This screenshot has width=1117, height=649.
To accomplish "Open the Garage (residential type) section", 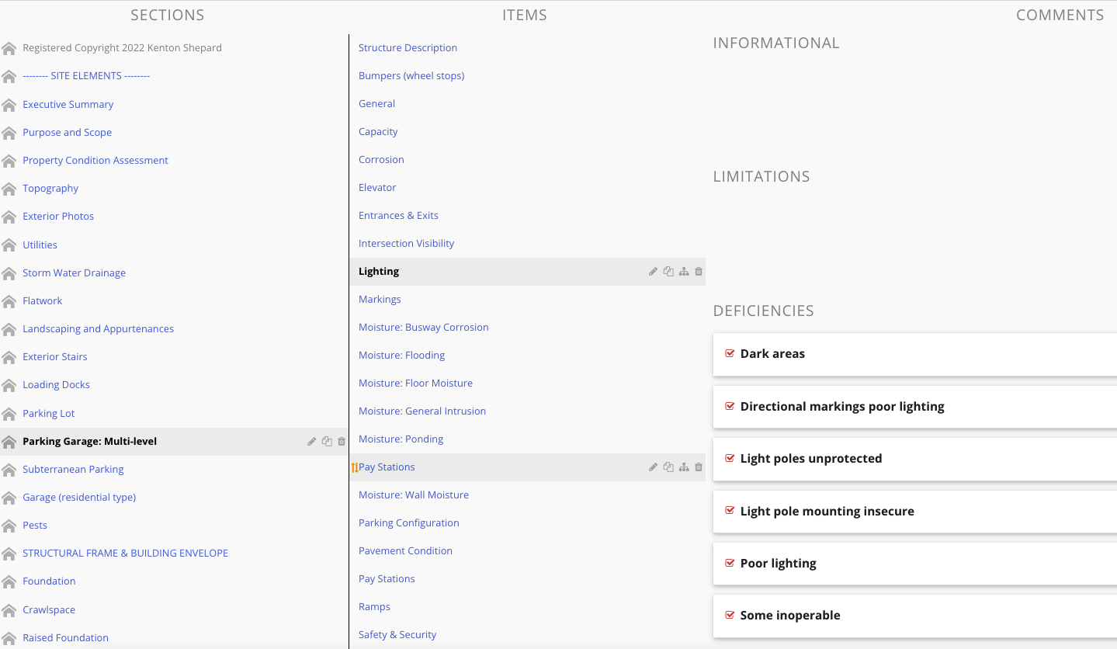I will [x=79, y=498].
